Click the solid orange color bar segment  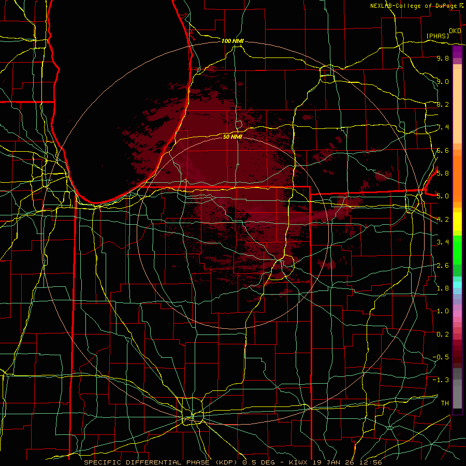click(x=457, y=178)
